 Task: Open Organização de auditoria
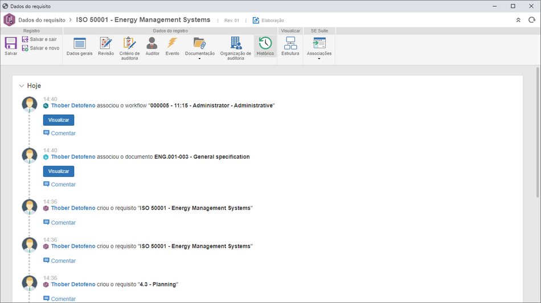[236, 48]
